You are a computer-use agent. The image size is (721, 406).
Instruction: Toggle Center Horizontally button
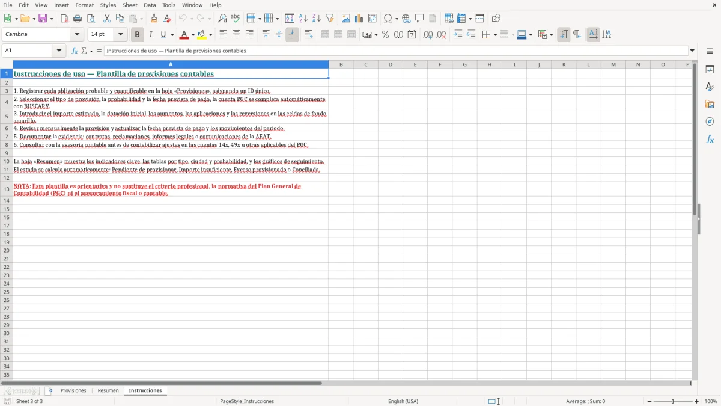coord(237,35)
